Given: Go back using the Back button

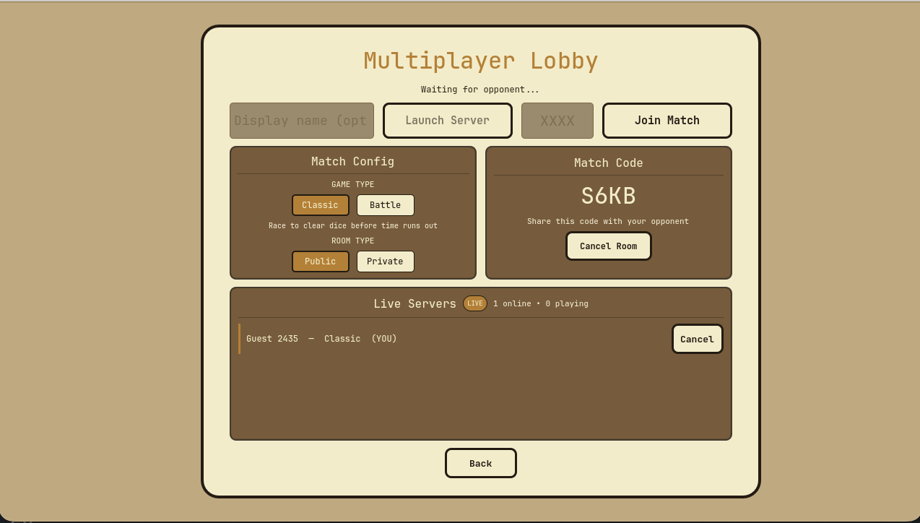Looking at the screenshot, I should pos(480,462).
